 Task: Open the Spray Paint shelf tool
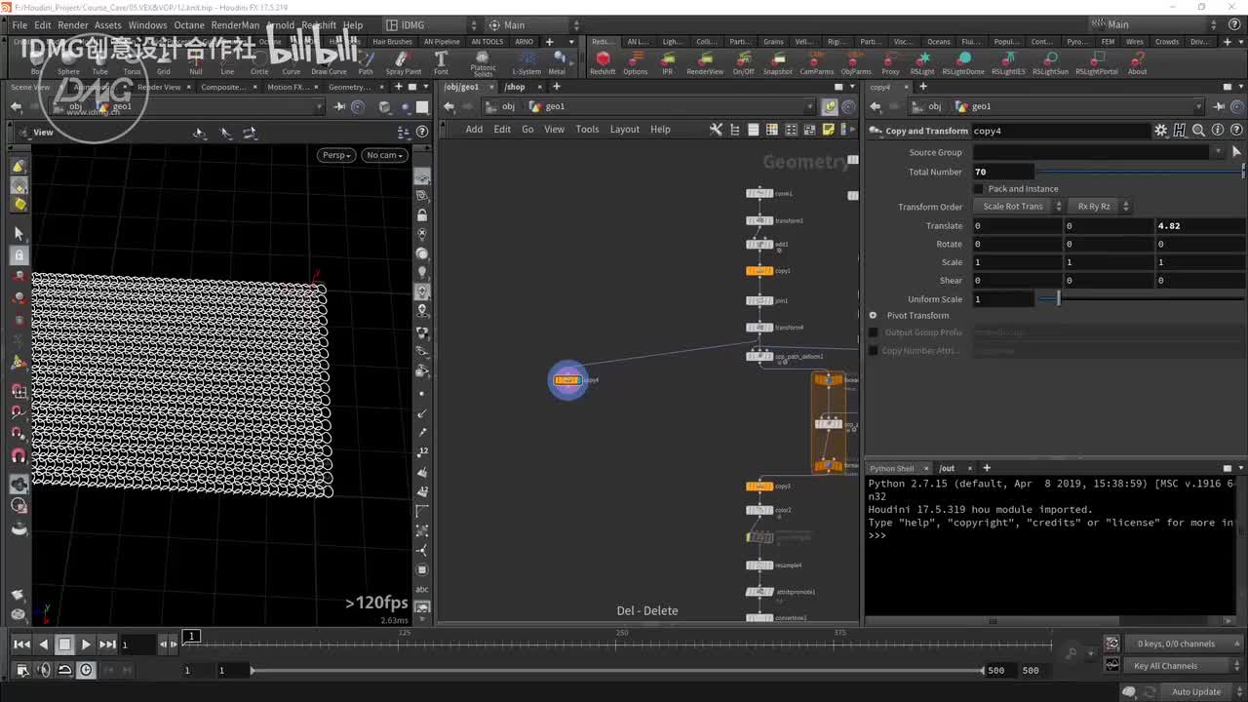click(403, 60)
